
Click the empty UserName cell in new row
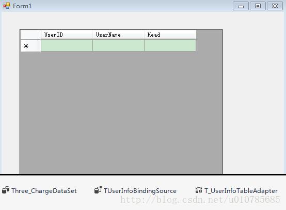pyautogui.click(x=118, y=45)
